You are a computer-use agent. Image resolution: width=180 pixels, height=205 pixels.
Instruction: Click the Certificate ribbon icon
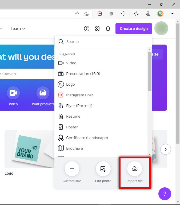[x=61, y=138]
